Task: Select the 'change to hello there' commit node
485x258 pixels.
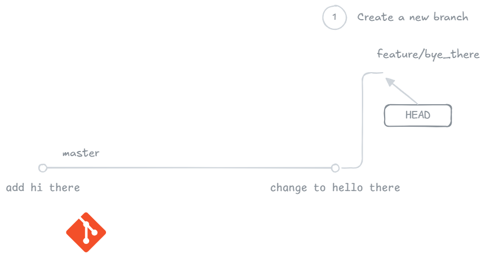Action: (x=336, y=168)
